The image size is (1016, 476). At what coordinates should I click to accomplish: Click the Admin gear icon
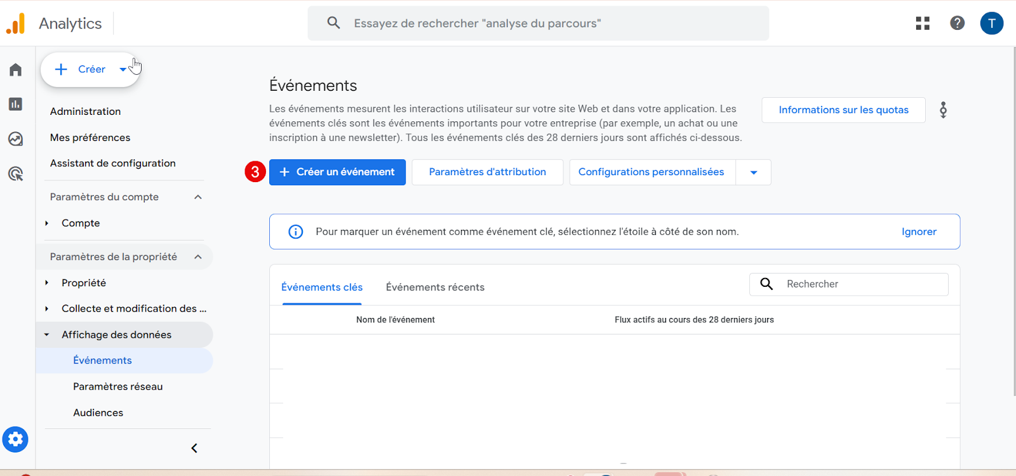coord(15,439)
